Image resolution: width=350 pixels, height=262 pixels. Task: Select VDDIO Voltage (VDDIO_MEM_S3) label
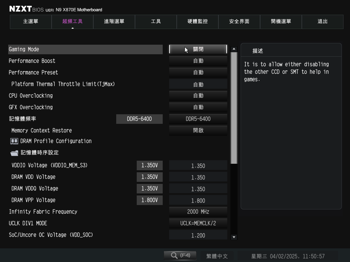pos(50,165)
